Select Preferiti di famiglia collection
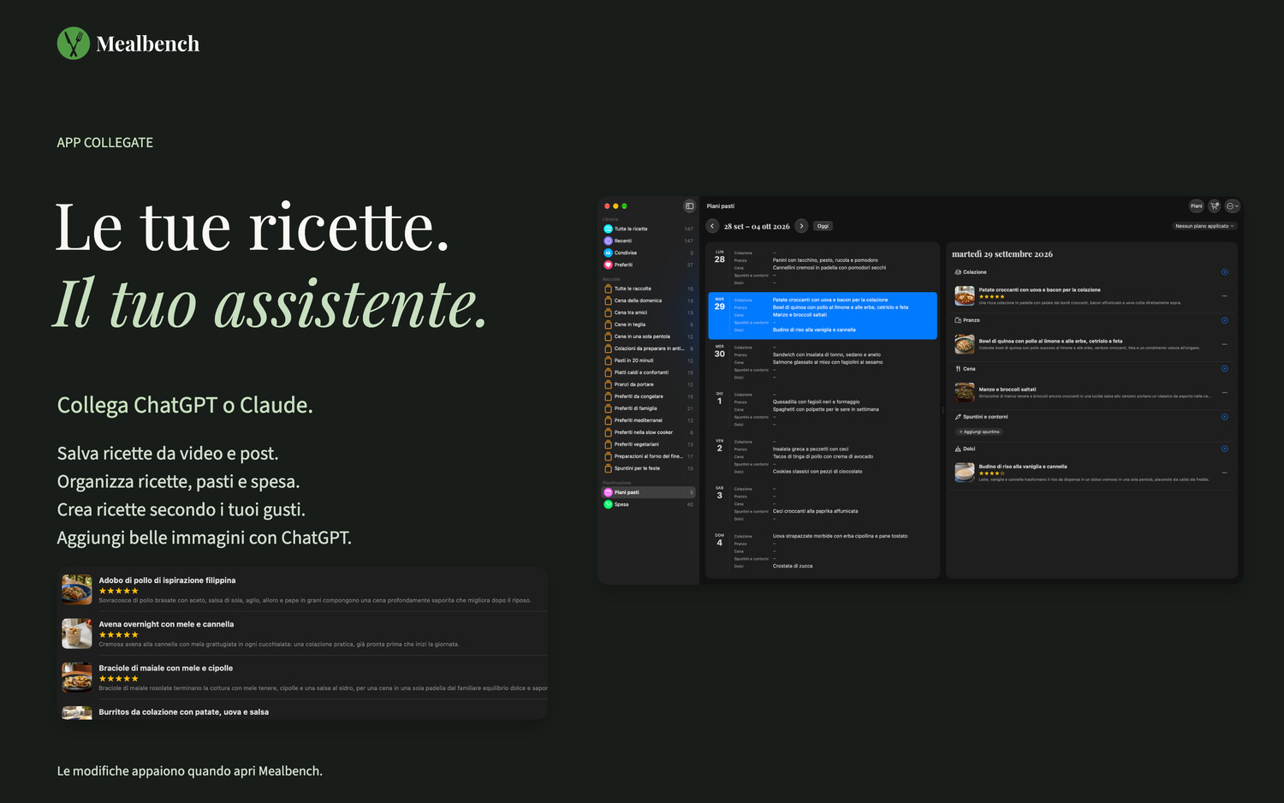 tap(649, 408)
